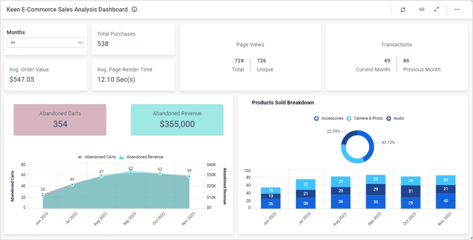The height and width of the screenshot is (240, 473).
Task: Click the Sep 2023 data point marker
Action: click(x=131, y=172)
